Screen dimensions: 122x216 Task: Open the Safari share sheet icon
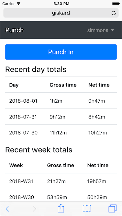click(x=61, y=208)
